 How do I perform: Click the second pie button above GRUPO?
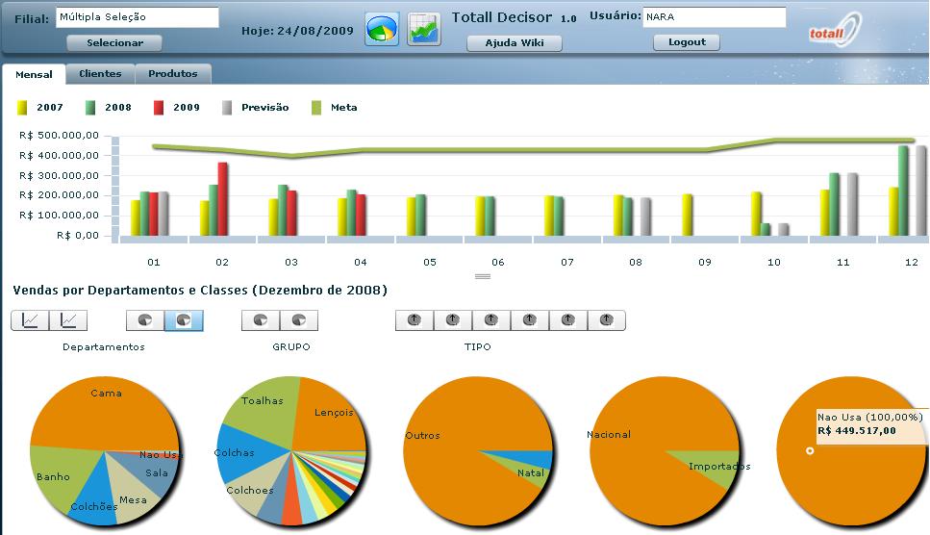point(299,320)
